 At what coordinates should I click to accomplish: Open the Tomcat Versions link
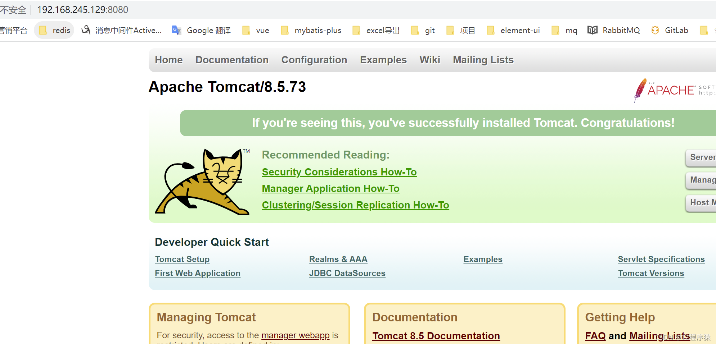pyautogui.click(x=651, y=273)
